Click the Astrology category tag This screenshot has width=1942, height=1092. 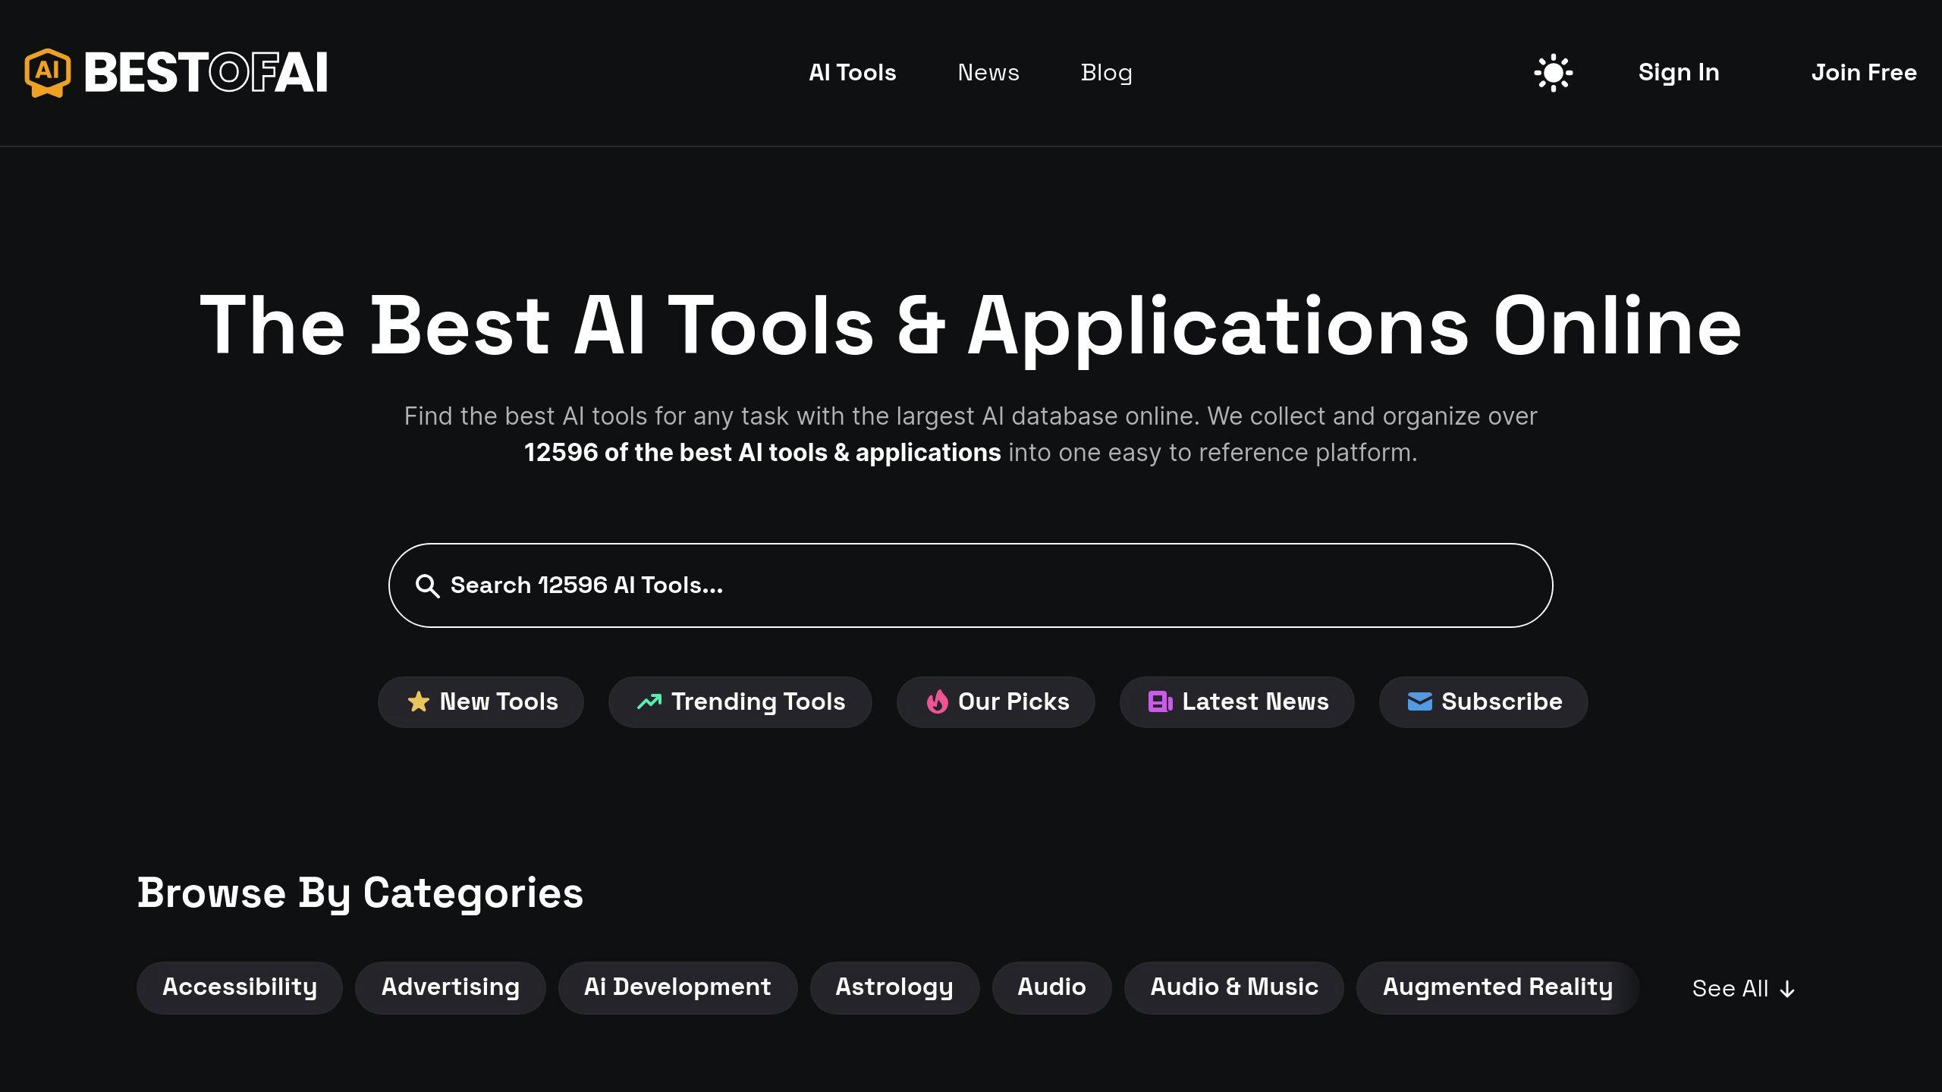(894, 987)
